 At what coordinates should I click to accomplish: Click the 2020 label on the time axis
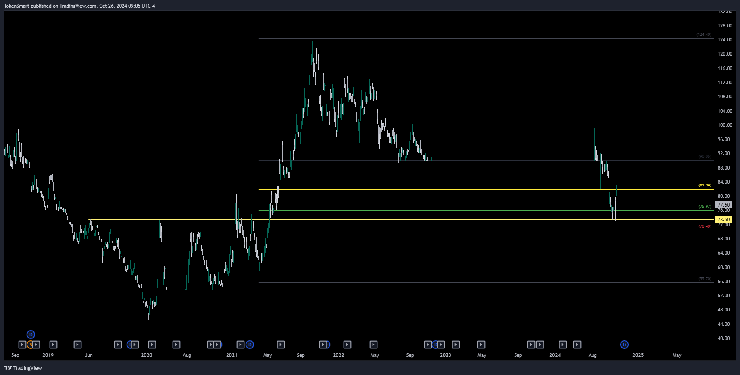(x=146, y=355)
